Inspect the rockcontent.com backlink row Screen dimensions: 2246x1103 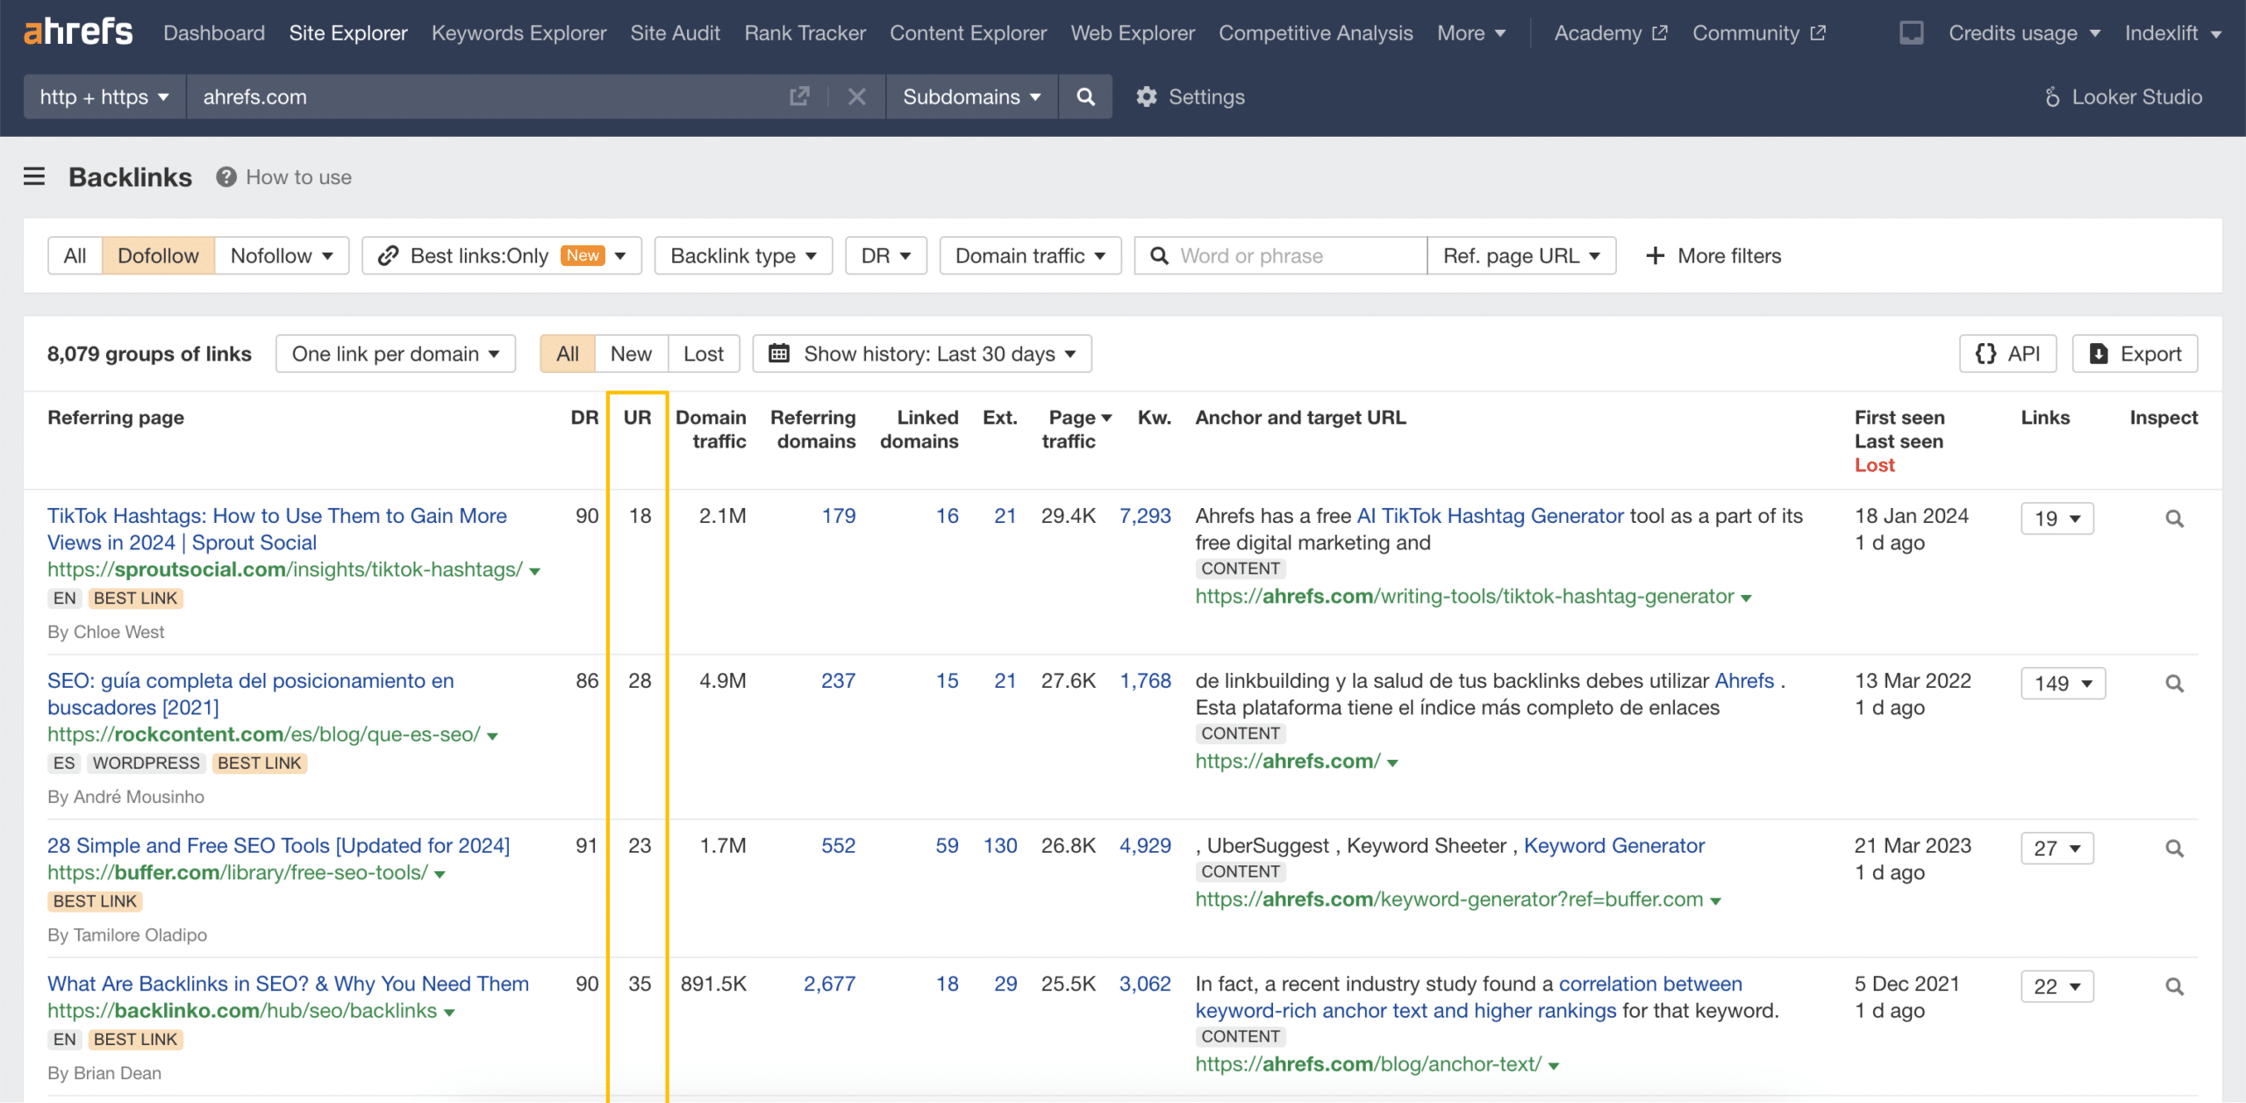tap(2174, 684)
